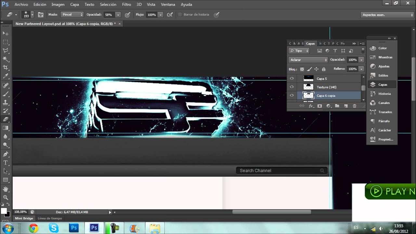The width and height of the screenshot is (416, 234).
Task: Select the Horizontal Type tool
Action: [6, 162]
